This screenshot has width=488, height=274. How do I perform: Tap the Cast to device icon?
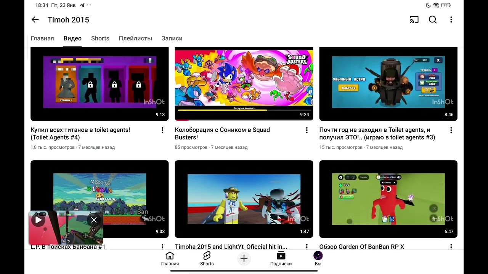(414, 20)
